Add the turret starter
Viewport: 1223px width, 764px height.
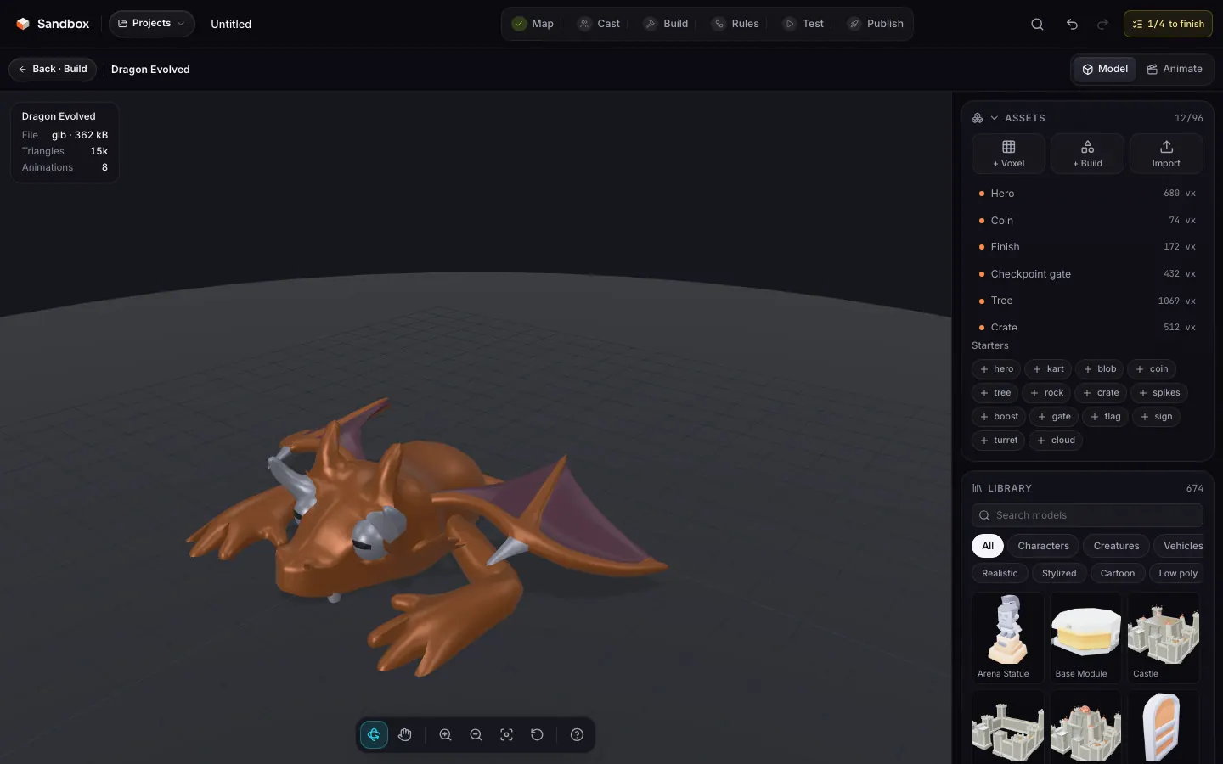pos(999,441)
